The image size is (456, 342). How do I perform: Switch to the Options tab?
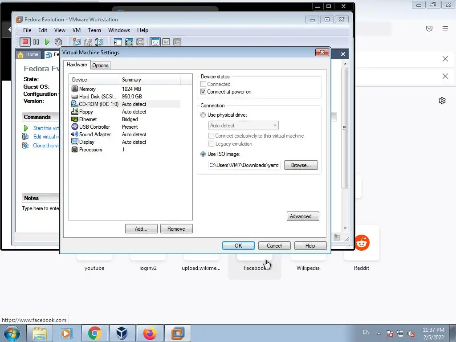(x=100, y=65)
